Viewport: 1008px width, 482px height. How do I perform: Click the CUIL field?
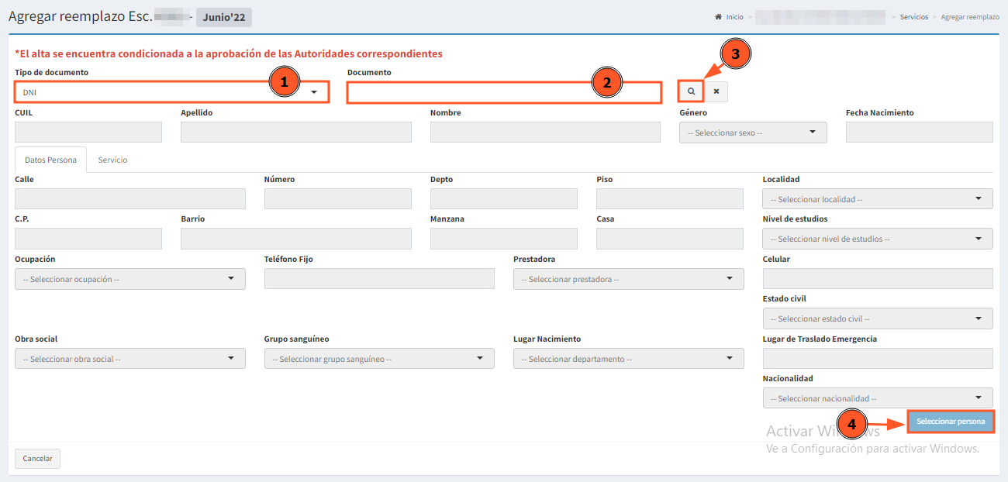(88, 133)
